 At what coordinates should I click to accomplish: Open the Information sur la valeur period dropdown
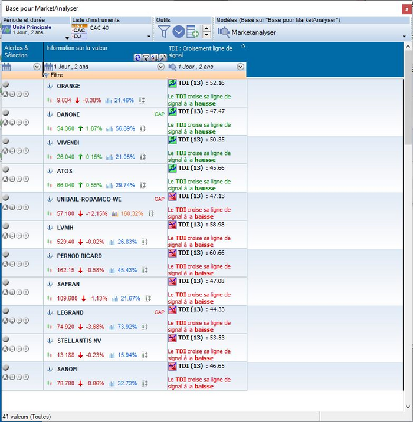click(x=161, y=67)
